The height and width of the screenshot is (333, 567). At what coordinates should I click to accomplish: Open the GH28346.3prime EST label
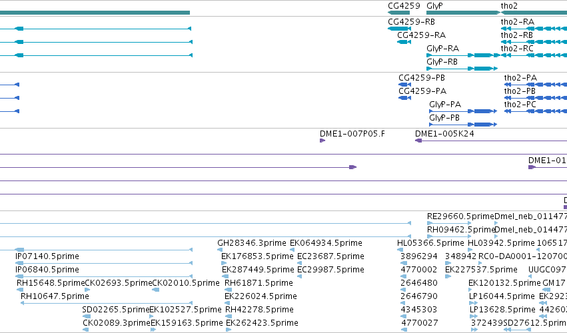tap(252, 243)
